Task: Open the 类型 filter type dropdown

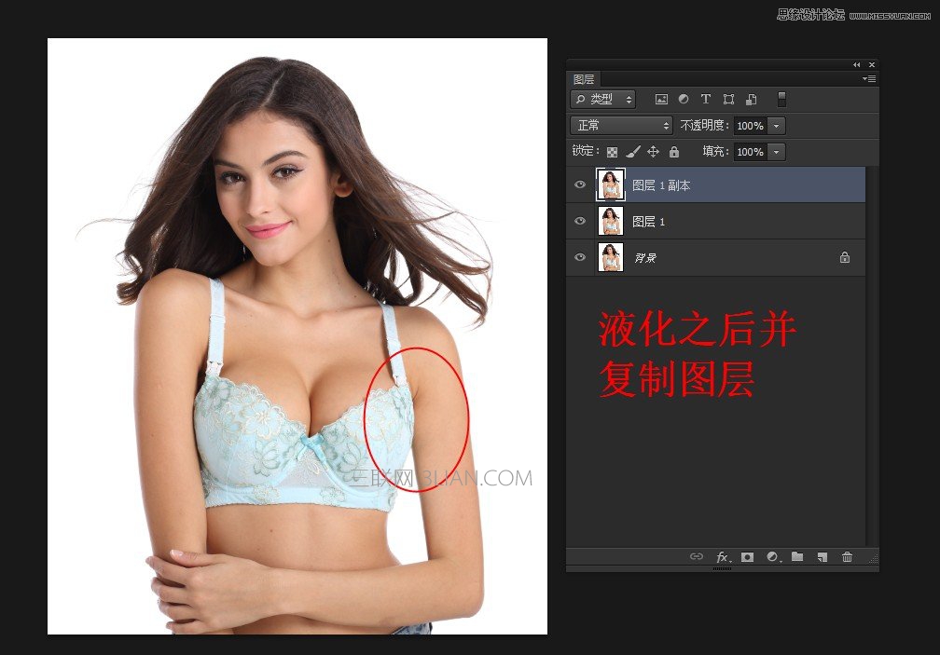Action: tap(602, 99)
